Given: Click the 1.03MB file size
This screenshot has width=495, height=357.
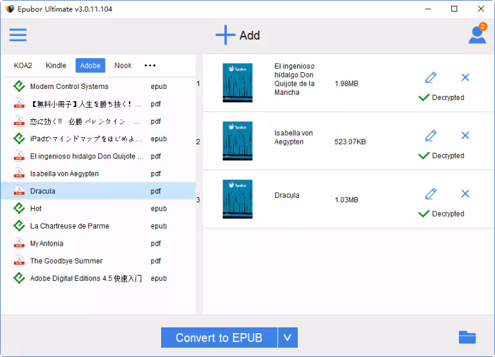Looking at the screenshot, I should click(346, 200).
